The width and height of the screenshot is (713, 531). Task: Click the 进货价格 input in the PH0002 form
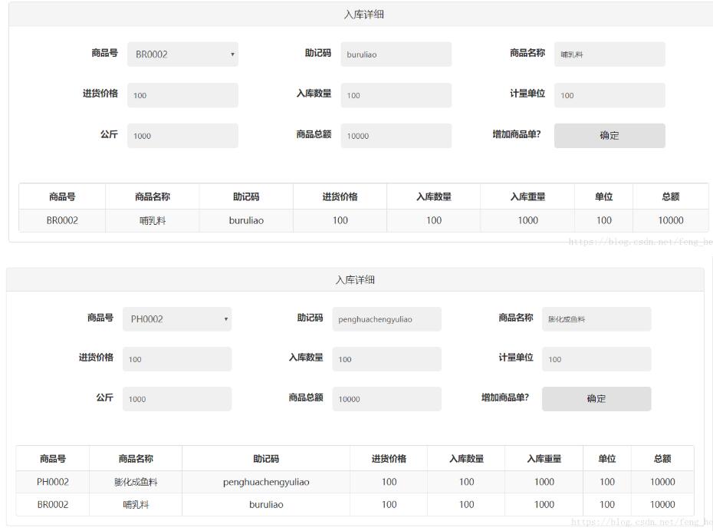(x=177, y=359)
